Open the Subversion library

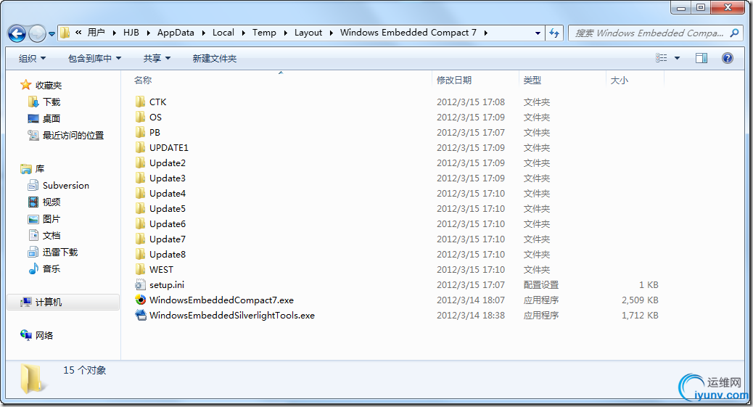coord(59,186)
